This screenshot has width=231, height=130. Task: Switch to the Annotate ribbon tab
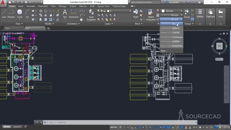[31, 6]
